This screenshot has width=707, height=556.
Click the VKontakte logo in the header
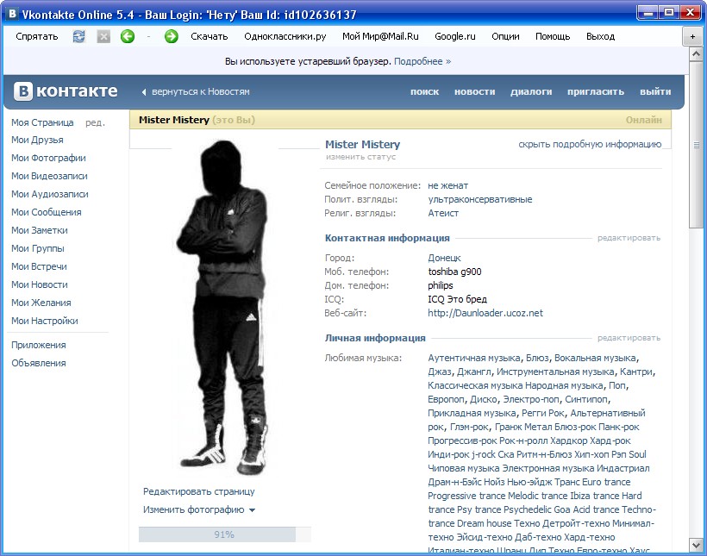click(66, 91)
